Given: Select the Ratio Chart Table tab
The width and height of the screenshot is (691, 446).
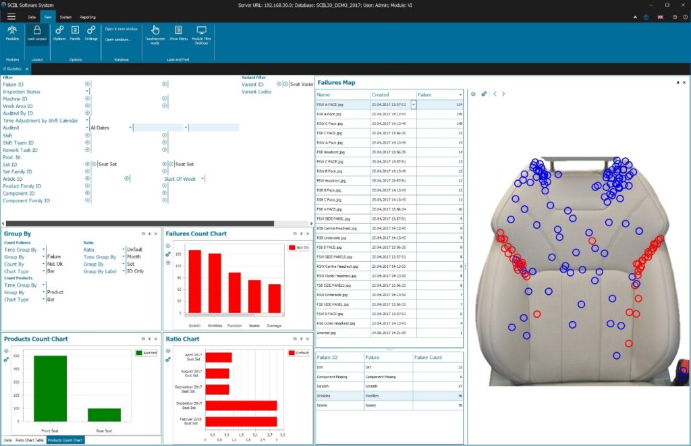Looking at the screenshot, I should pyautogui.click(x=30, y=440).
